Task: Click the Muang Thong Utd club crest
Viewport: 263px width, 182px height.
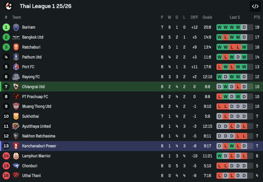Action: [16, 106]
